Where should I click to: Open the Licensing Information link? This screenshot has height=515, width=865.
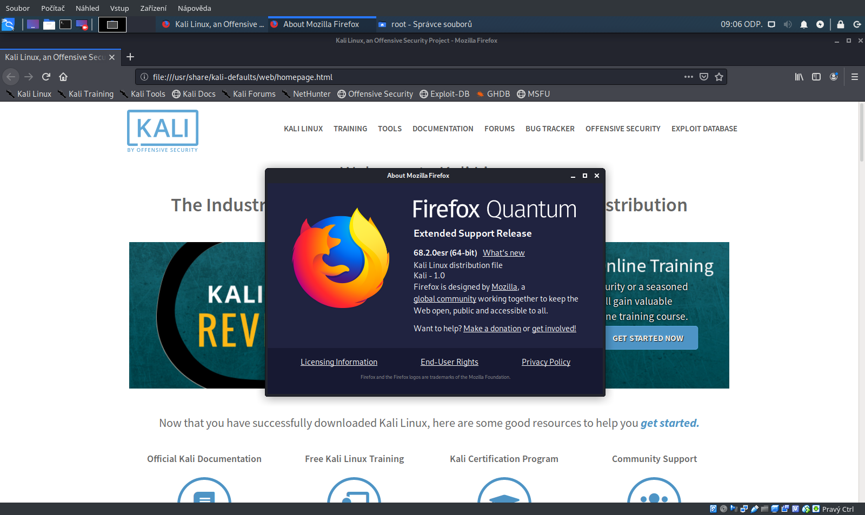pyautogui.click(x=339, y=362)
